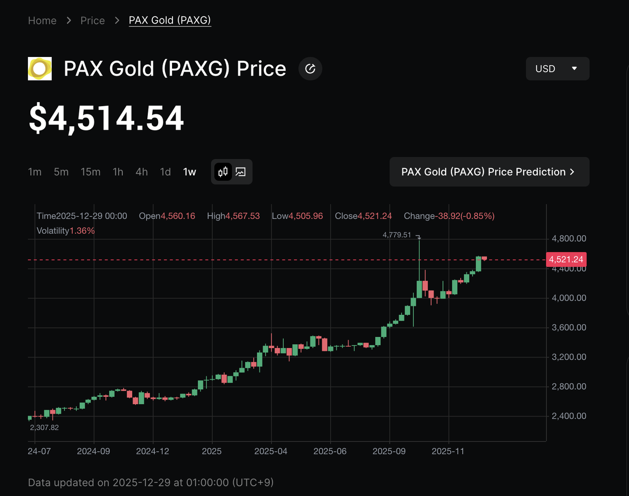Select the 1w timeframe

tap(190, 172)
